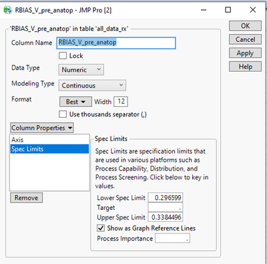
Task: Click the Cancel button
Action: point(245,39)
